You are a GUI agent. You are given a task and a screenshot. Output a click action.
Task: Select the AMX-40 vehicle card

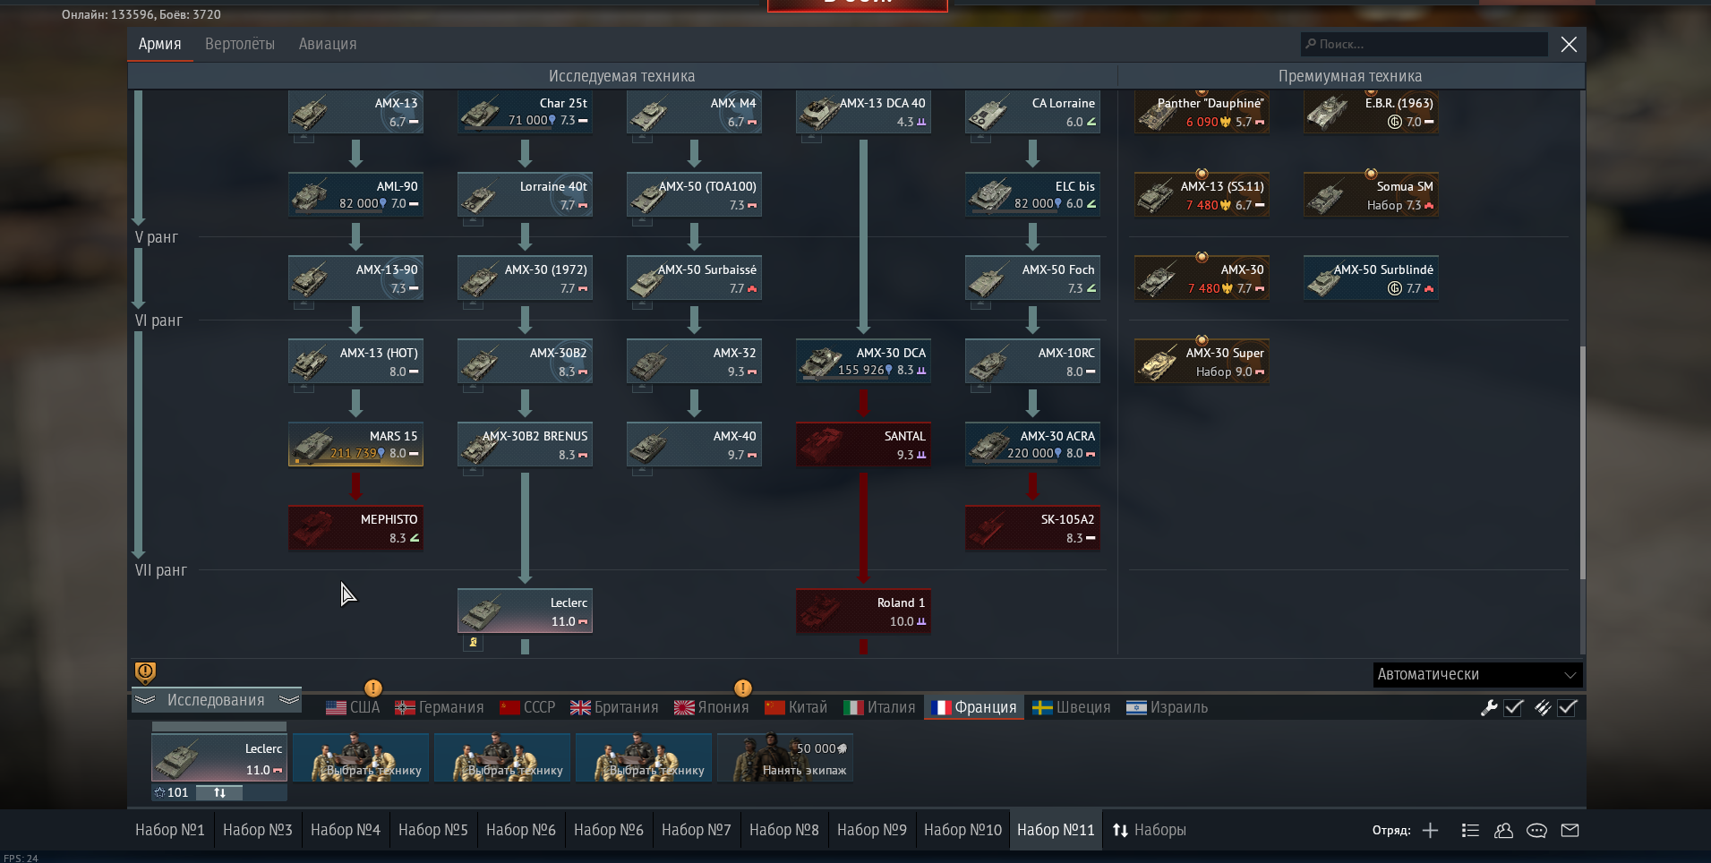click(694, 445)
